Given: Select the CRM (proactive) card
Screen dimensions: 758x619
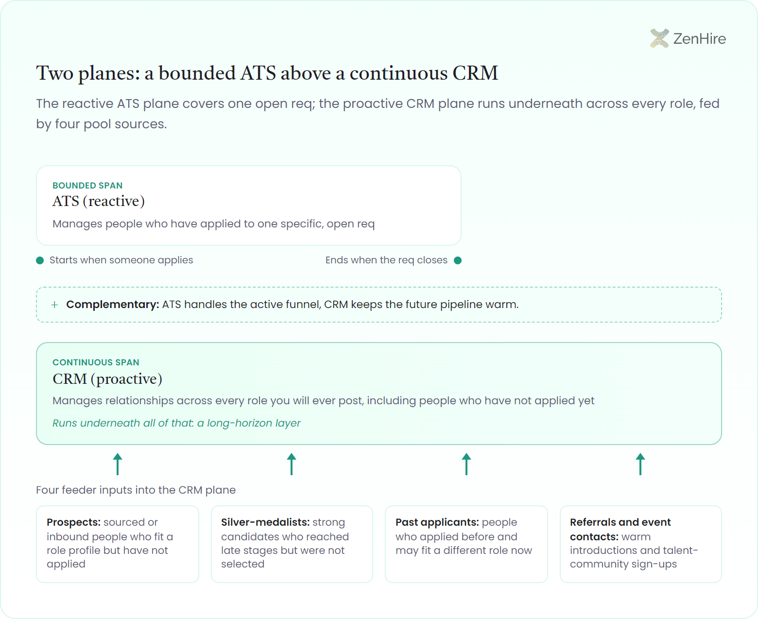Looking at the screenshot, I should tap(379, 394).
